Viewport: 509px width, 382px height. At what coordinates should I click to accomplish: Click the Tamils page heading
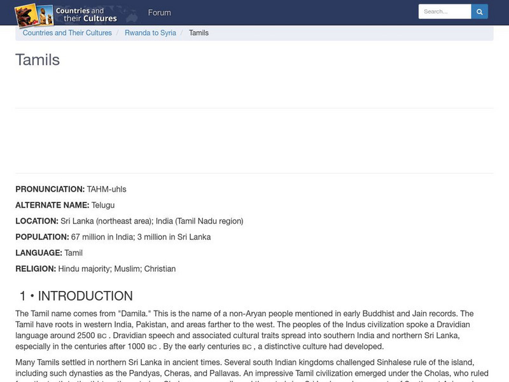38,60
